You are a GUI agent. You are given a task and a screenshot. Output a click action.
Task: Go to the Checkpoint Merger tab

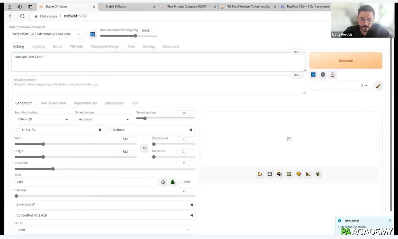click(105, 46)
